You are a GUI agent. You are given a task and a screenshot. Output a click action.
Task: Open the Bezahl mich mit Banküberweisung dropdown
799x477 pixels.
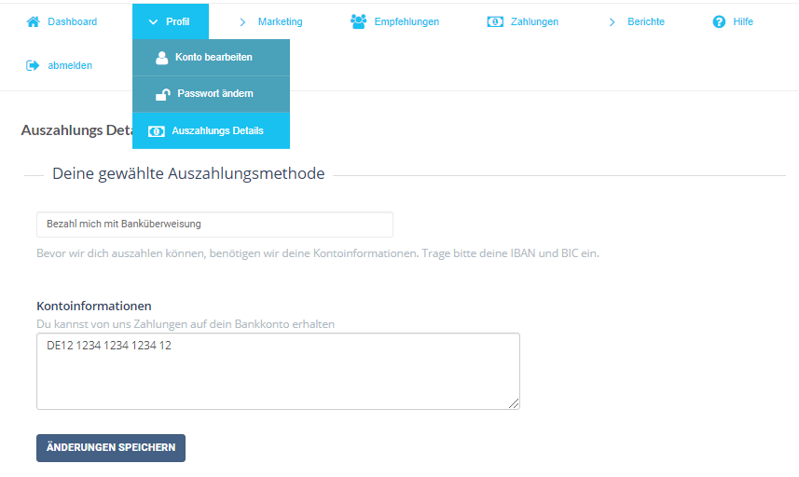click(214, 225)
